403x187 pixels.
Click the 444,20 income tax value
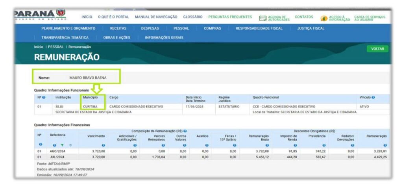coord(293,157)
